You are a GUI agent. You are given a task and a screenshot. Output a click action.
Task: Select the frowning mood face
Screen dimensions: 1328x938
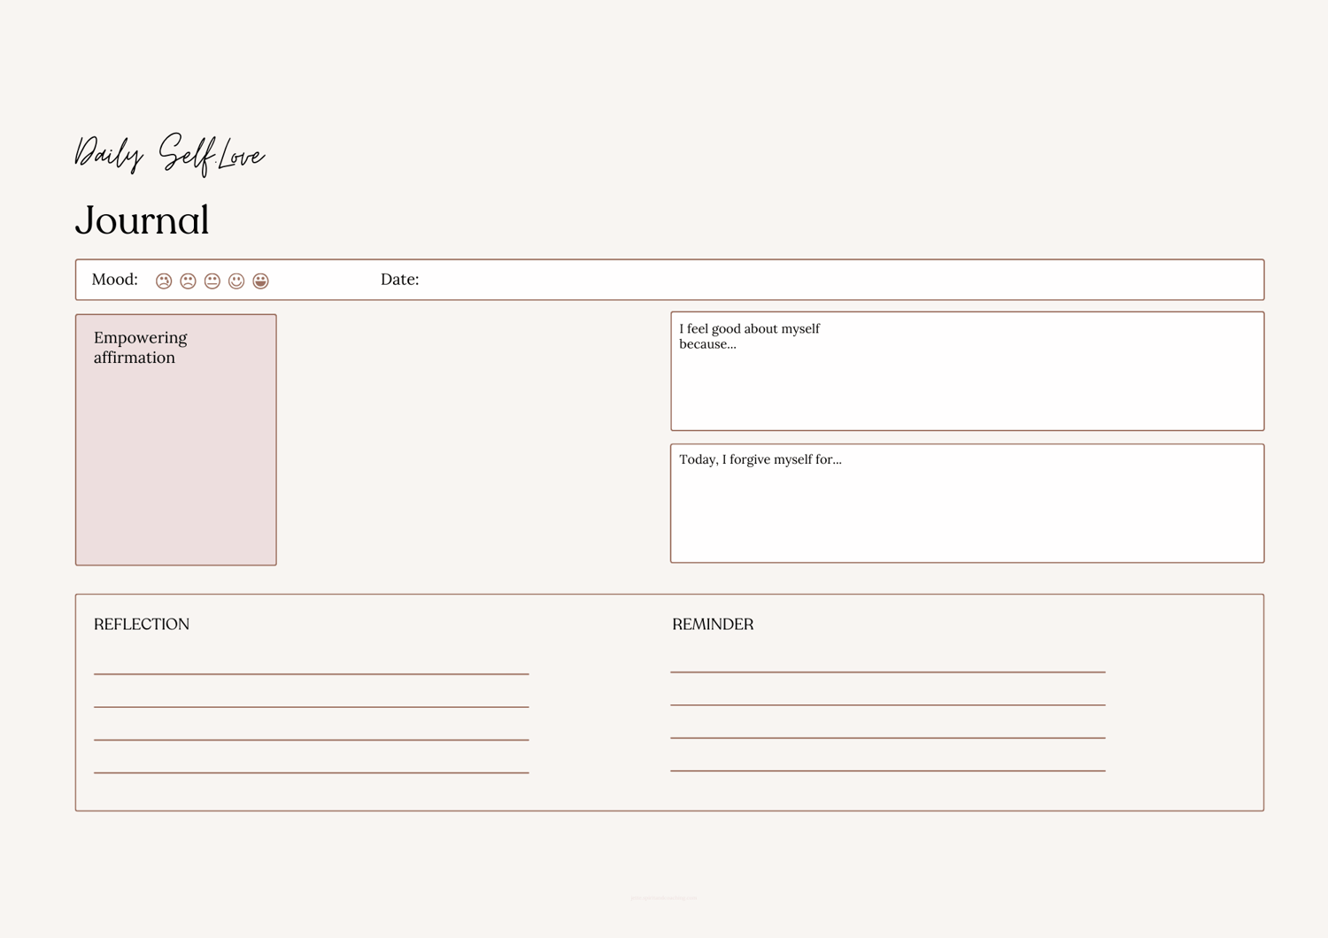tap(188, 281)
